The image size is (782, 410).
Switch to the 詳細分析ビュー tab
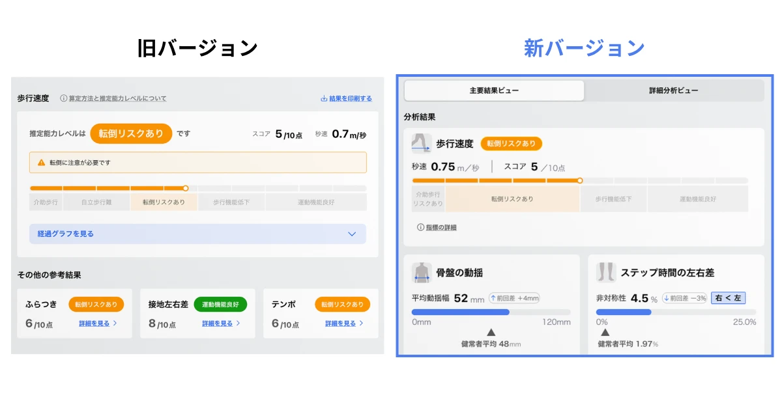673,90
